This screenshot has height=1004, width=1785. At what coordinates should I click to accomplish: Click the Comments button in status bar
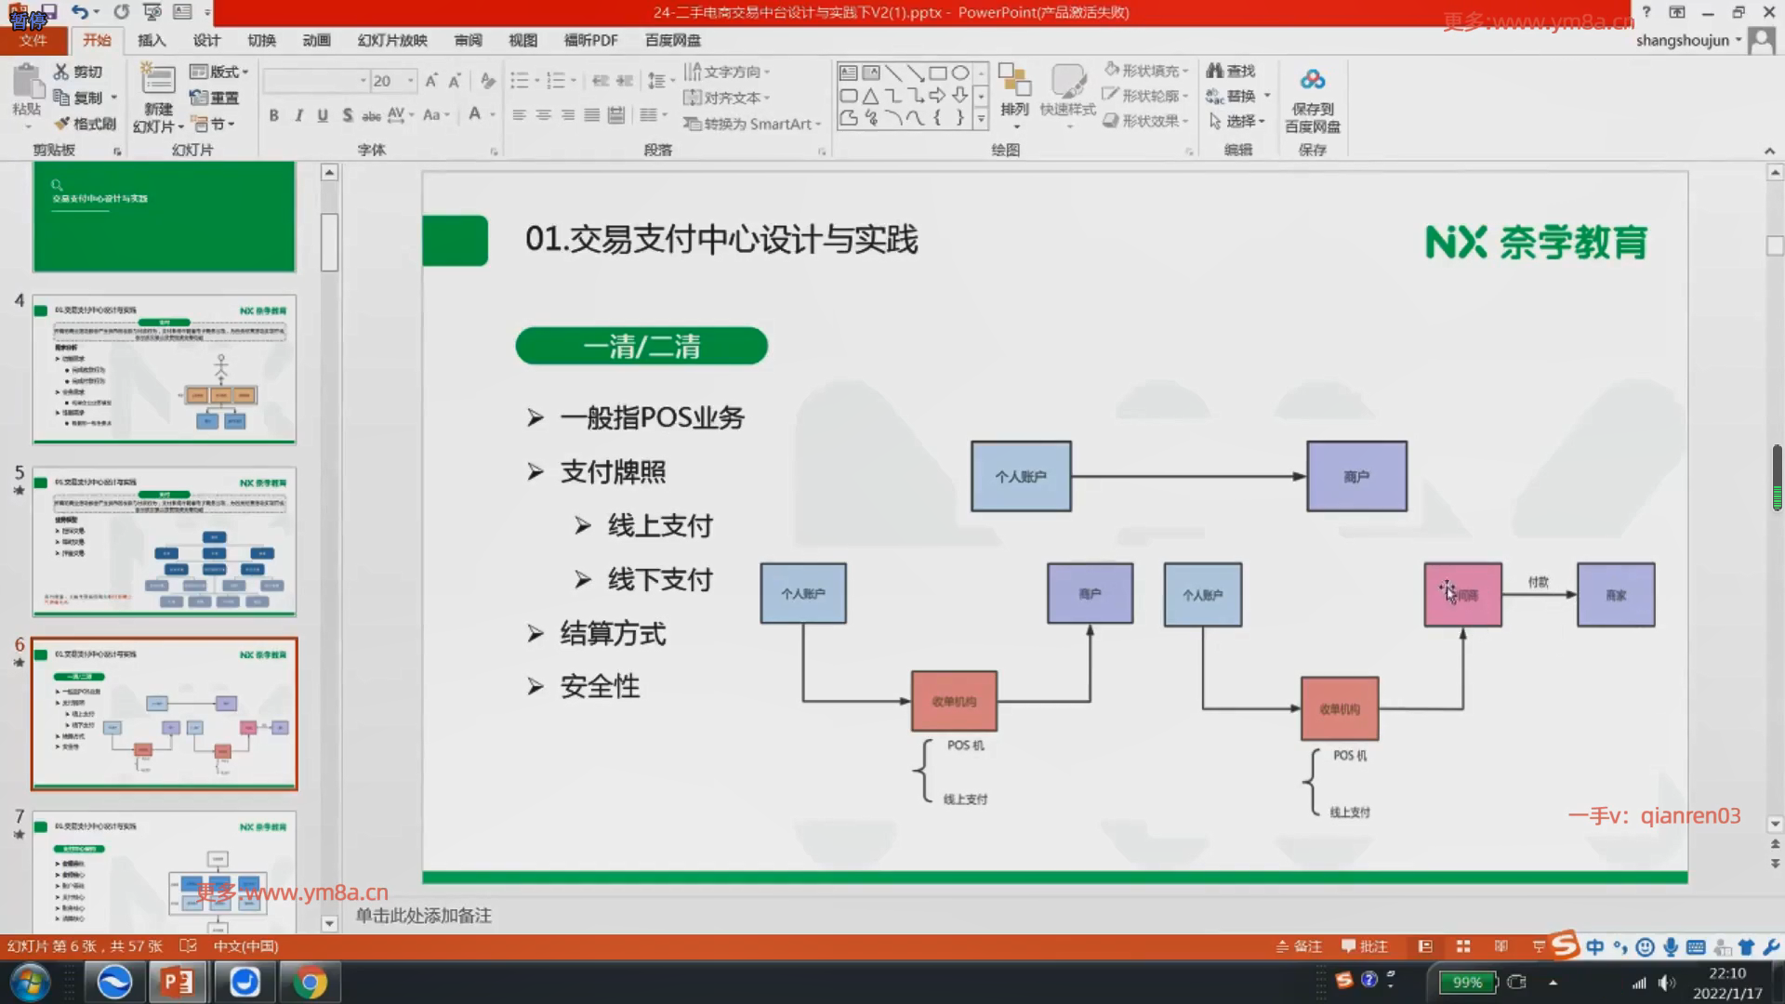(x=1365, y=946)
